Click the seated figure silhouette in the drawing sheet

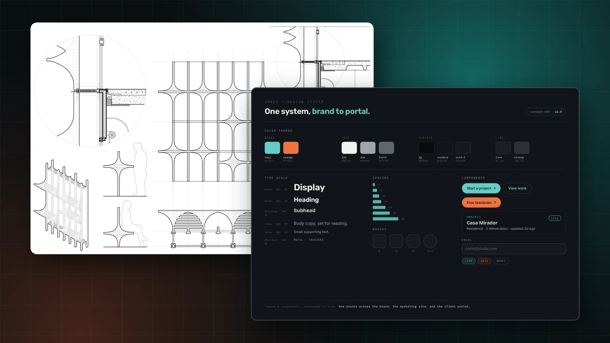click(133, 223)
